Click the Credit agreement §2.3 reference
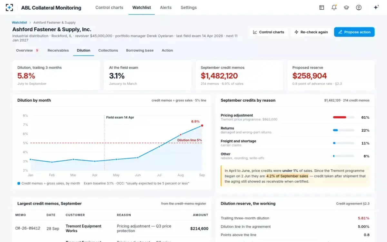Screen dimensions: 387x242 [x=353, y=204]
